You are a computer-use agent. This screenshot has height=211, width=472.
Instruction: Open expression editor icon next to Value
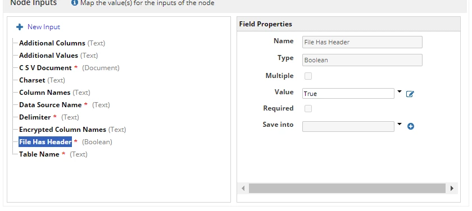[x=410, y=94]
